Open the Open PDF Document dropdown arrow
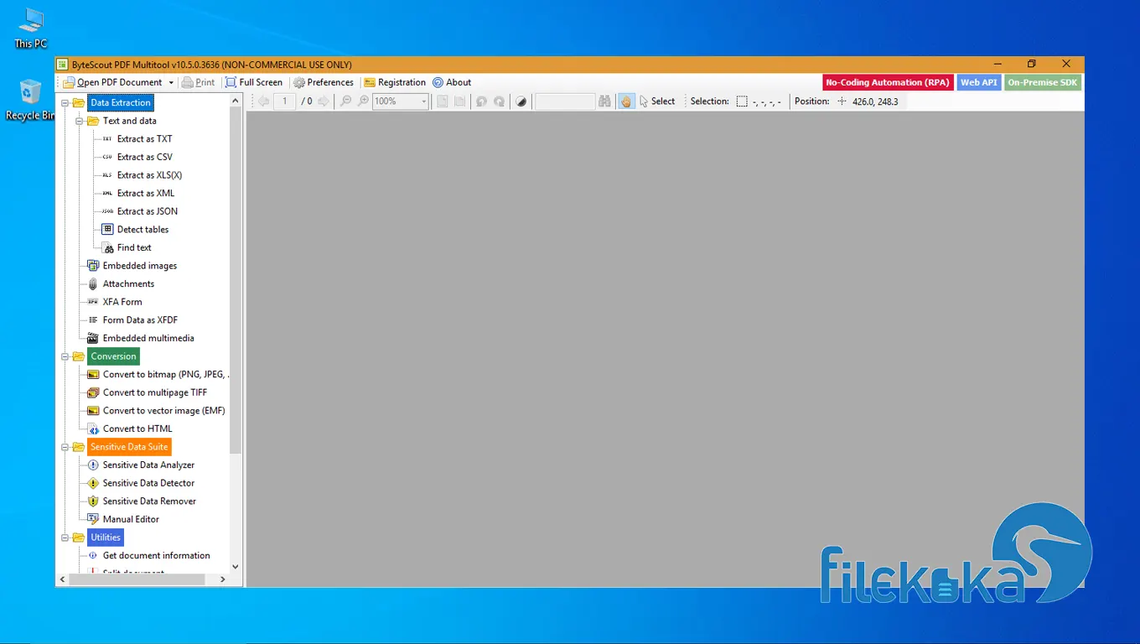This screenshot has height=644, width=1140. 171,82
